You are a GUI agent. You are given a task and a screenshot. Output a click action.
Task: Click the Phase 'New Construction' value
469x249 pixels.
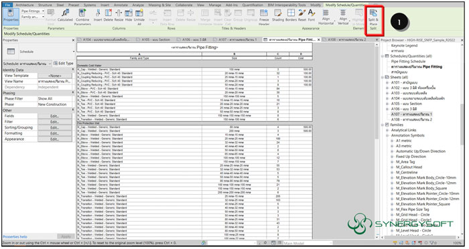tap(55, 104)
